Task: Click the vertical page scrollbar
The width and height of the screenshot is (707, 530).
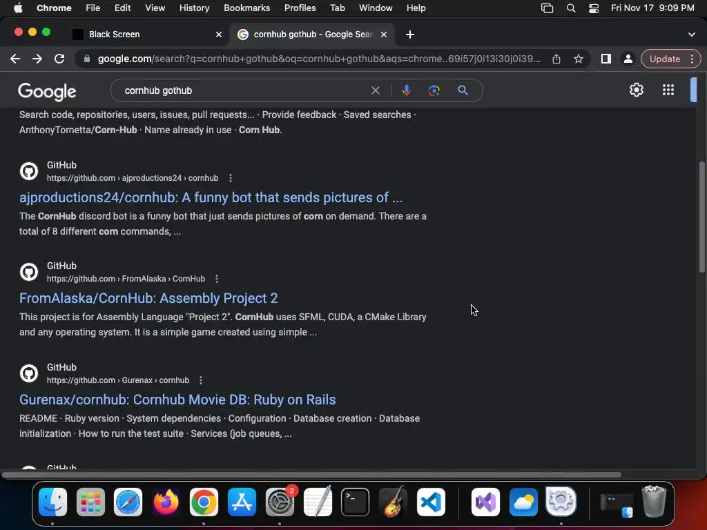Action: [702, 216]
